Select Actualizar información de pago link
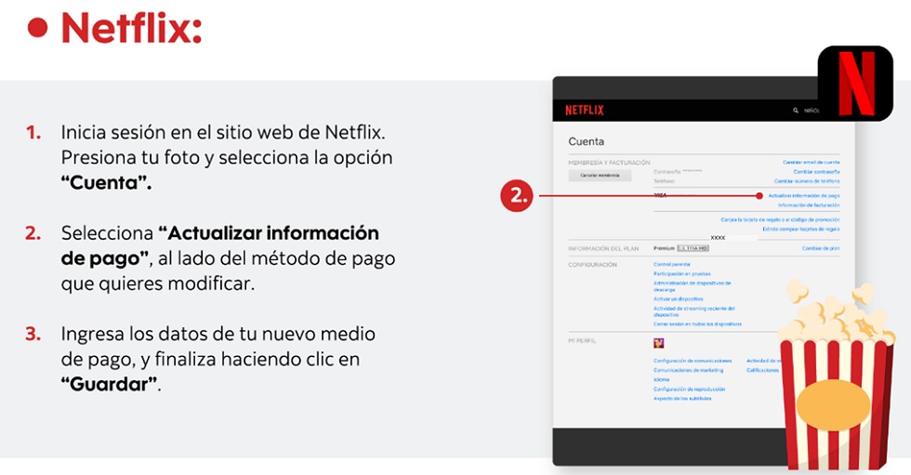The width and height of the screenshot is (911, 475). pyautogui.click(x=804, y=196)
